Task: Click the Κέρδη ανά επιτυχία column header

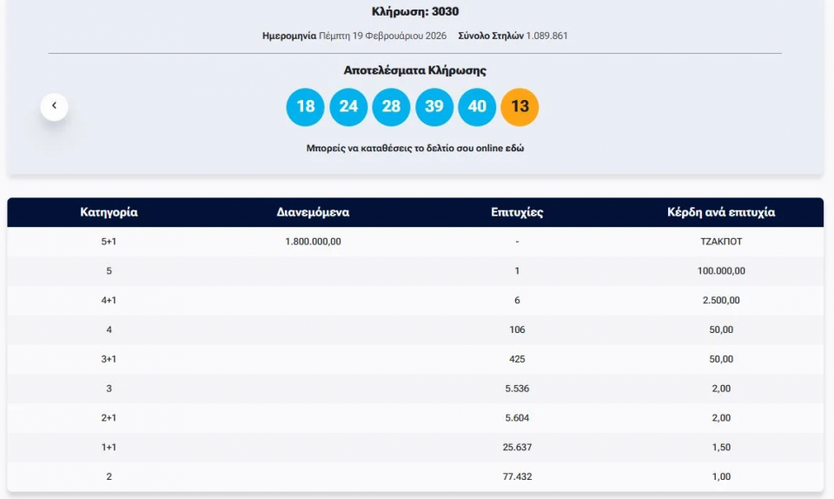Action: (x=720, y=212)
